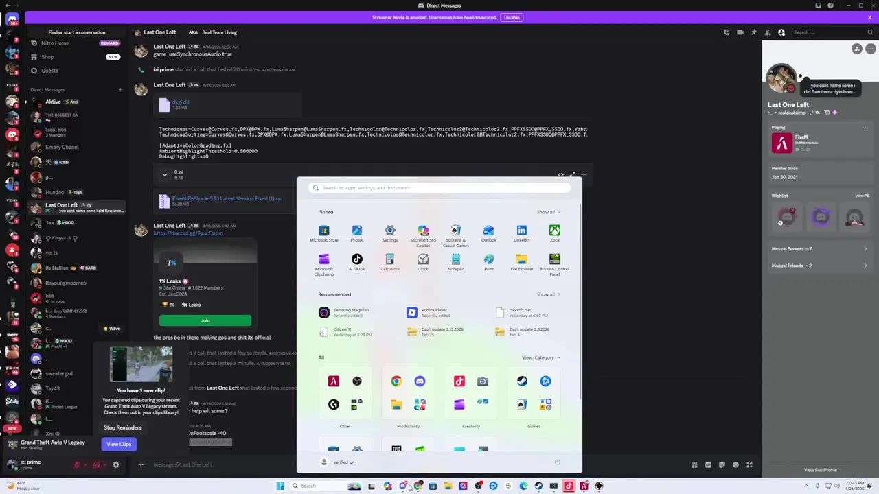
Task: Create a new DM with plus icon
Action: tap(120, 89)
